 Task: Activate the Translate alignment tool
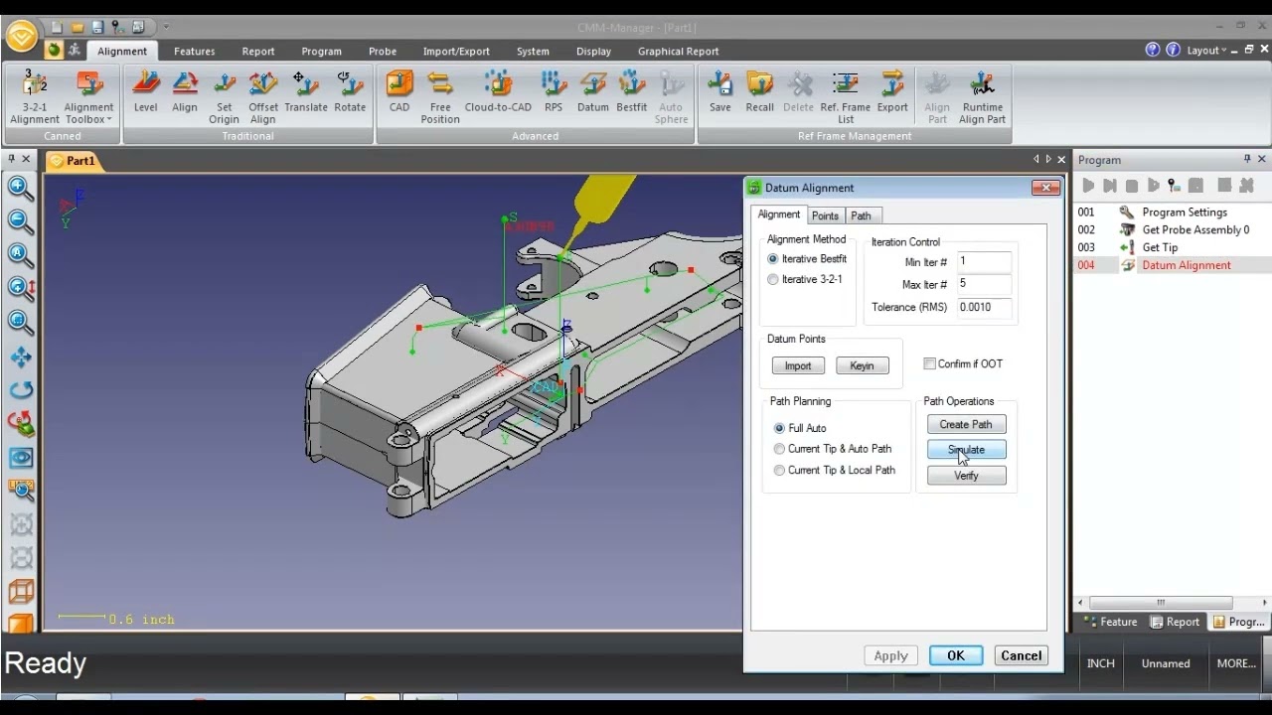tap(306, 92)
